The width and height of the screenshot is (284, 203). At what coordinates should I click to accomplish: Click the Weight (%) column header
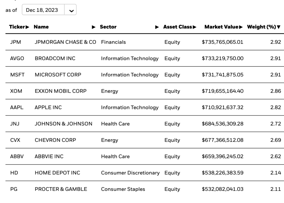coord(261,27)
